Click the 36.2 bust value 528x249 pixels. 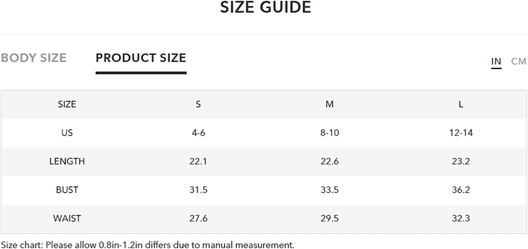461,190
